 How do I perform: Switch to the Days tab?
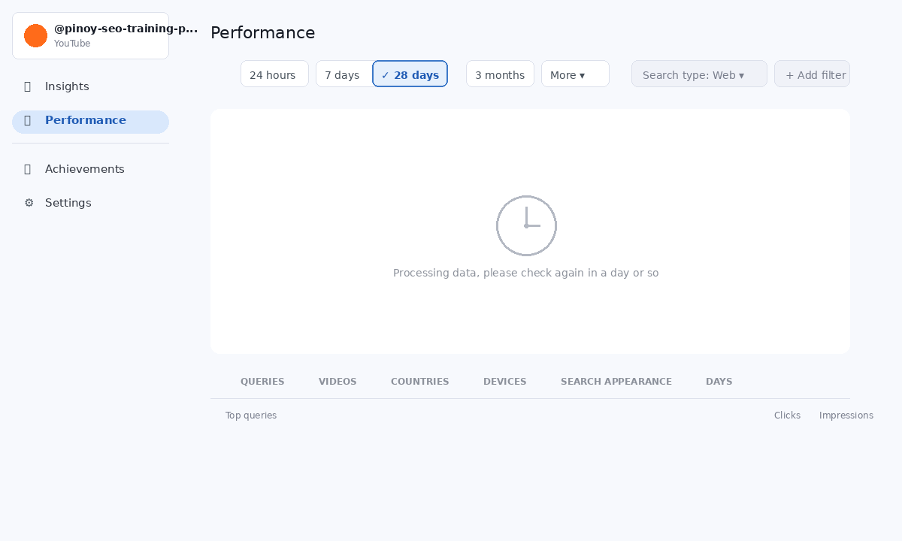[x=719, y=382]
